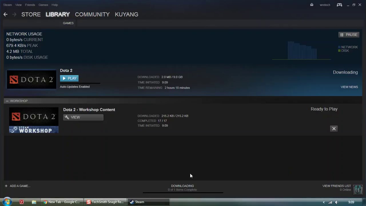The height and width of the screenshot is (206, 366).
Task: Open the DOWNLOADING status at the bottom
Action: 182,186
